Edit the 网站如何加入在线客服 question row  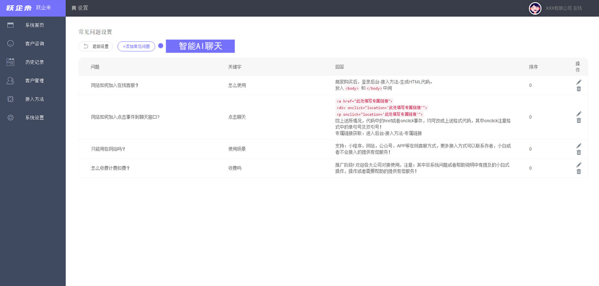tap(579, 82)
